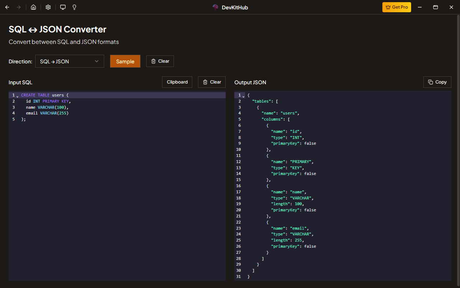Click the DevKitHub logo icon
This screenshot has width=460, height=288.
pos(215,7)
